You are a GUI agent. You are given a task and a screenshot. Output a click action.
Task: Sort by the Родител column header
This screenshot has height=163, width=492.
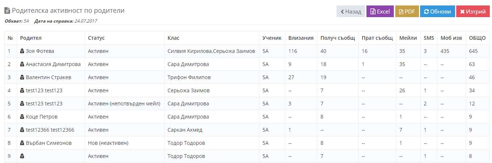coord(31,38)
